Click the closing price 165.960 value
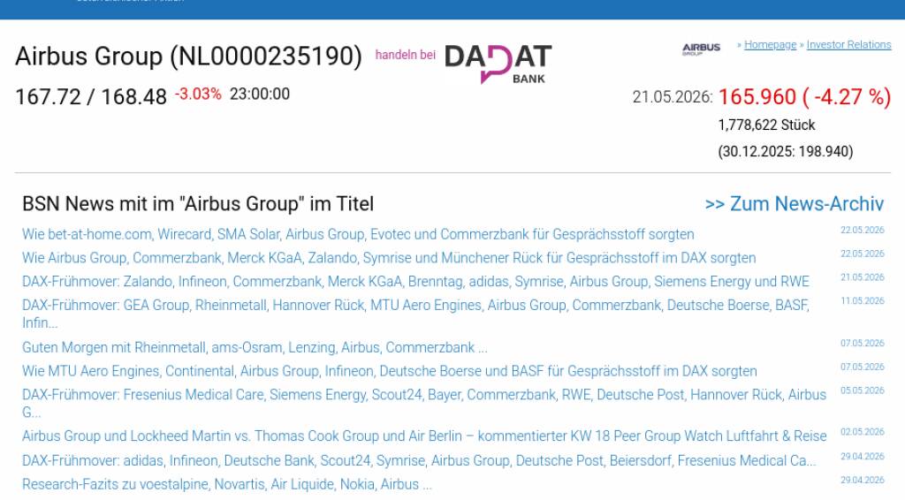The height and width of the screenshot is (500, 905). click(x=757, y=97)
